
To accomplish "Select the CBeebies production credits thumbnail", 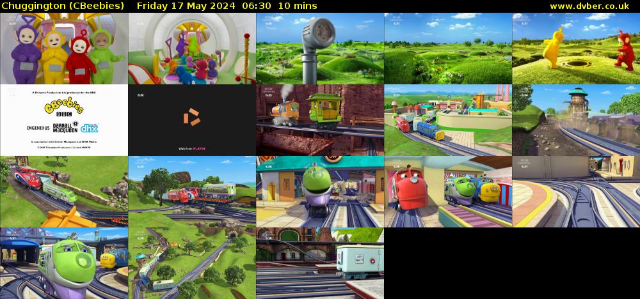I will 64,120.
